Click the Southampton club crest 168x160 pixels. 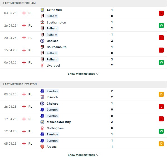point(42,22)
